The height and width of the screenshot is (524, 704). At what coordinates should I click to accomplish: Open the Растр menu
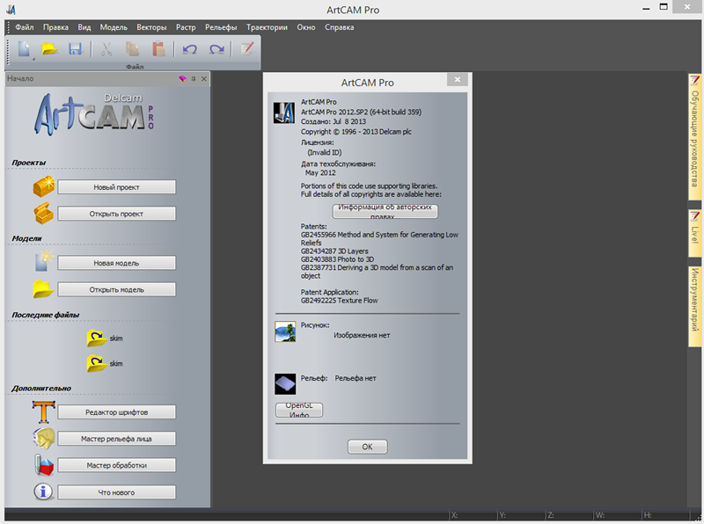pos(186,27)
